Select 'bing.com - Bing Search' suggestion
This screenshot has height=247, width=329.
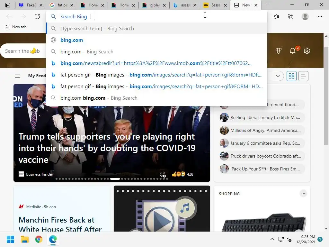[157, 52]
